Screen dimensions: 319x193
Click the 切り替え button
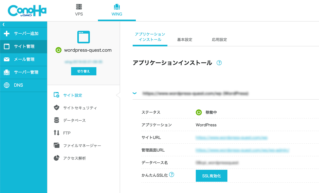click(x=83, y=71)
